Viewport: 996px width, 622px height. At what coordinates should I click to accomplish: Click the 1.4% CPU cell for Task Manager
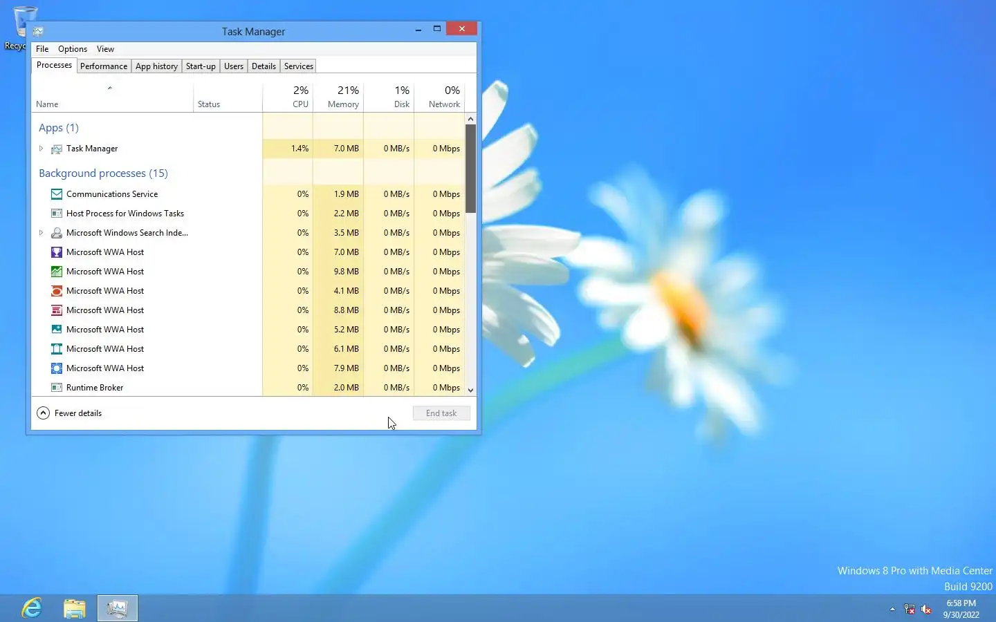[x=288, y=149]
